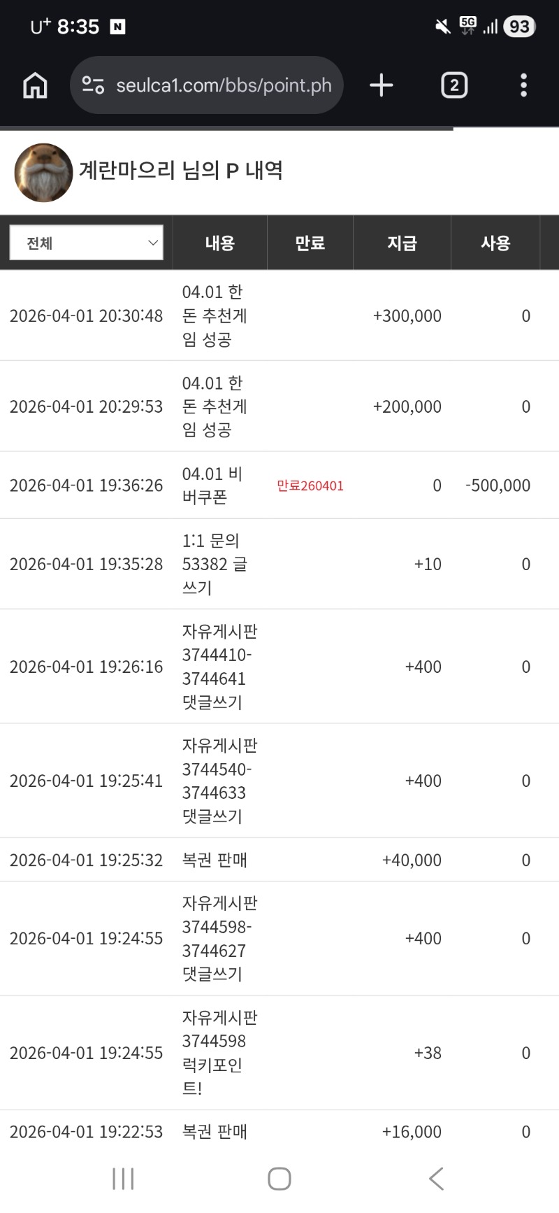Expand the 전체 filter dropdown
The image size is (559, 1213).
86,243
